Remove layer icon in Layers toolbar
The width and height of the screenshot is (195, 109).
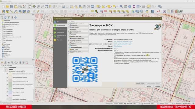(x=27, y=63)
